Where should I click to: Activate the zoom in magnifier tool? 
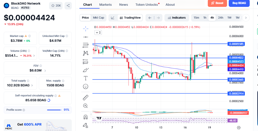click(86, 106)
